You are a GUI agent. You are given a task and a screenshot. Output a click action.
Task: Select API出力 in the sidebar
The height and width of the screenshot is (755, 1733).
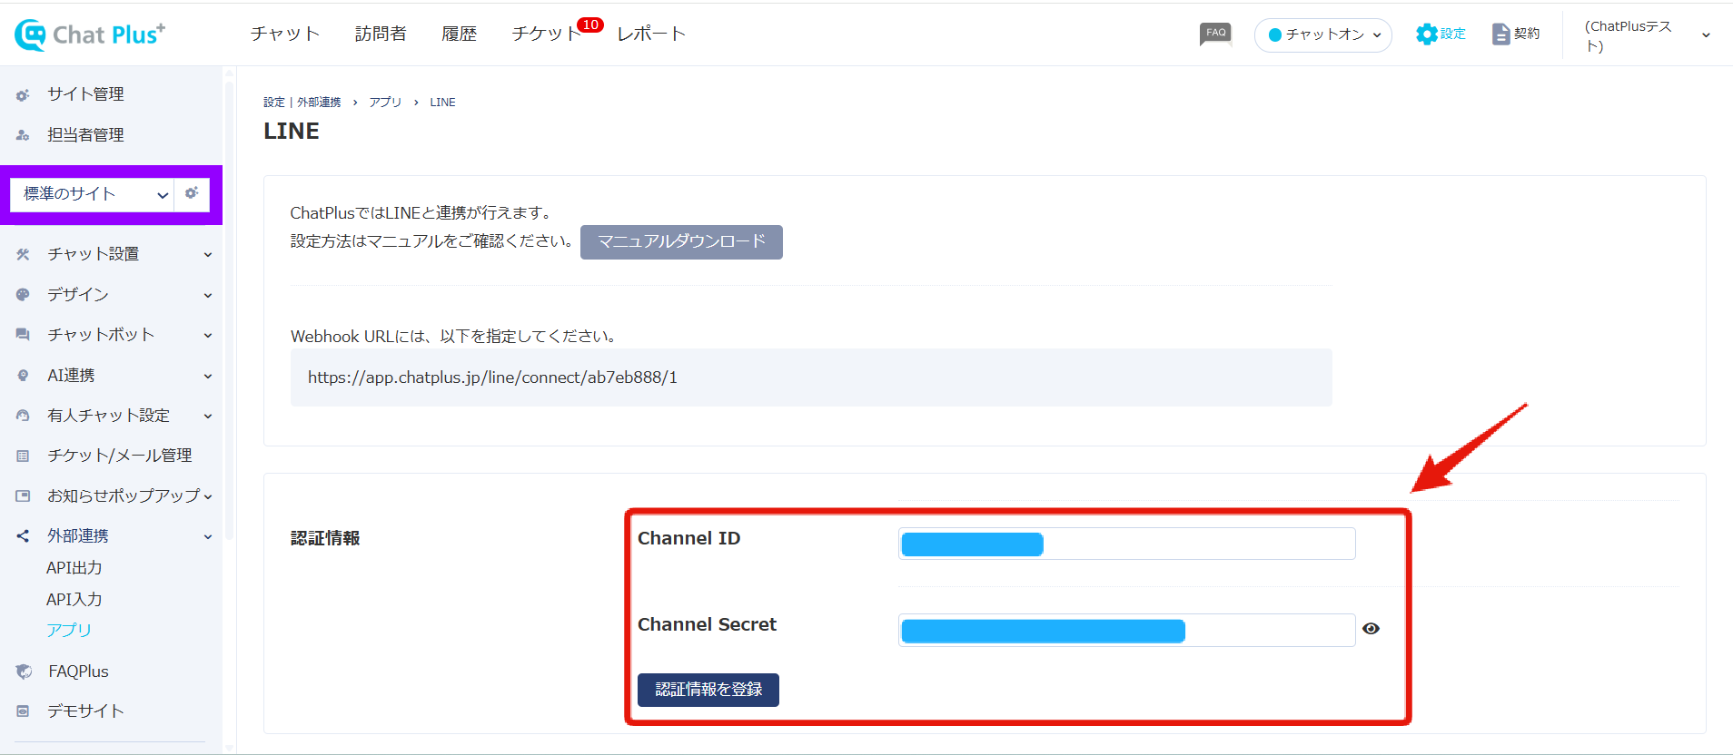[74, 568]
